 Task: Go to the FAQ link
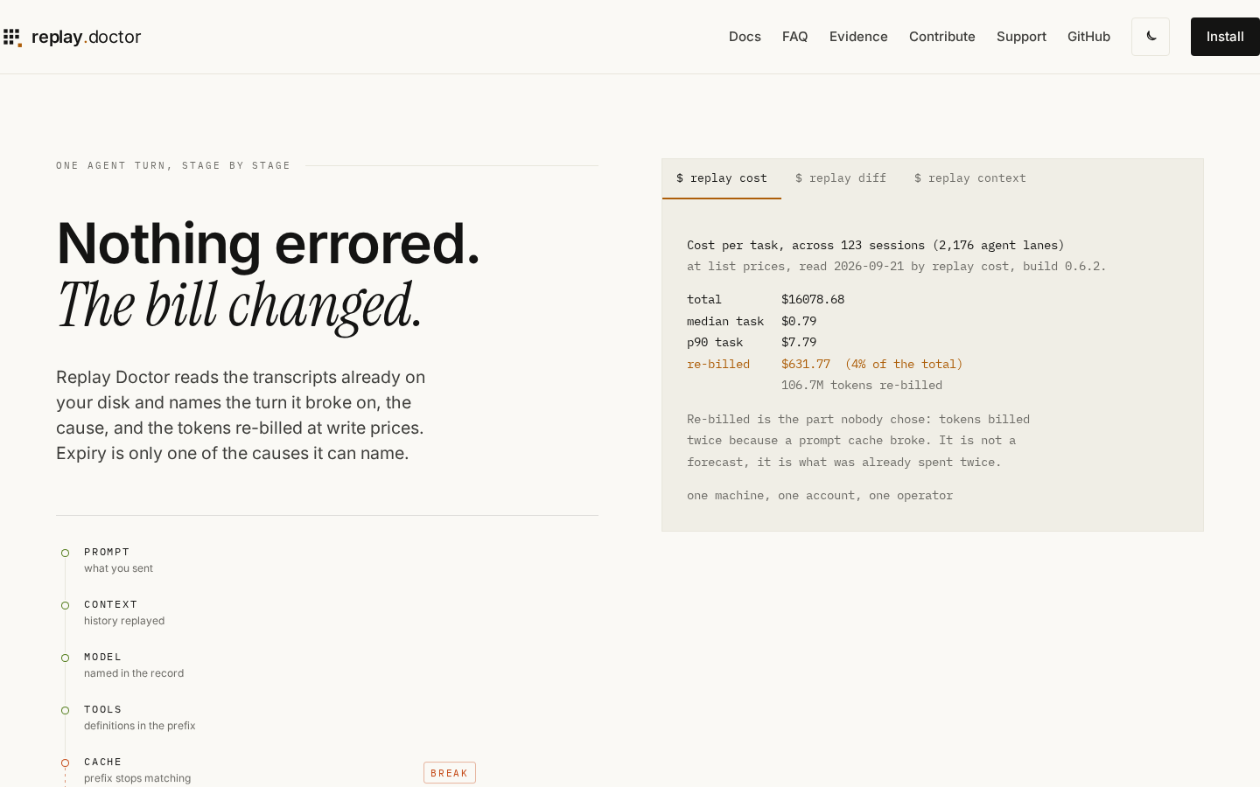pyautogui.click(x=794, y=37)
